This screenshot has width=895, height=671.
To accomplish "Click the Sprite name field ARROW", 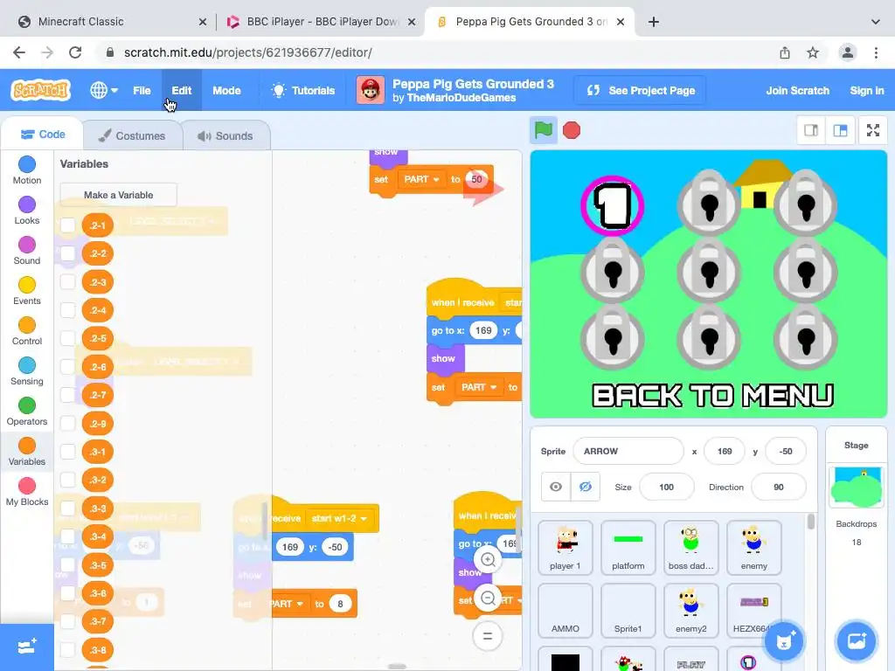I will click(x=628, y=451).
